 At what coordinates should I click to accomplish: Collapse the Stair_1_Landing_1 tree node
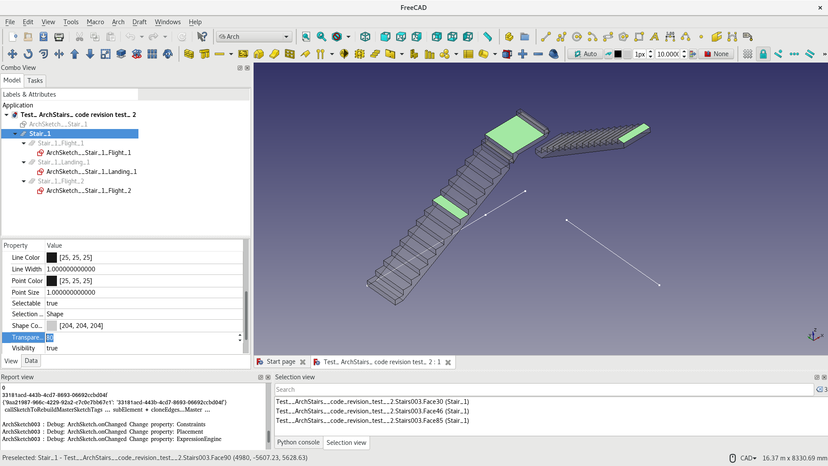[24, 162]
